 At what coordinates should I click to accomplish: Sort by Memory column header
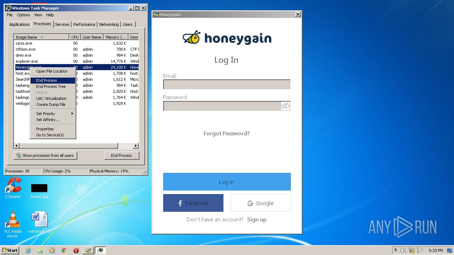pyautogui.click(x=116, y=37)
